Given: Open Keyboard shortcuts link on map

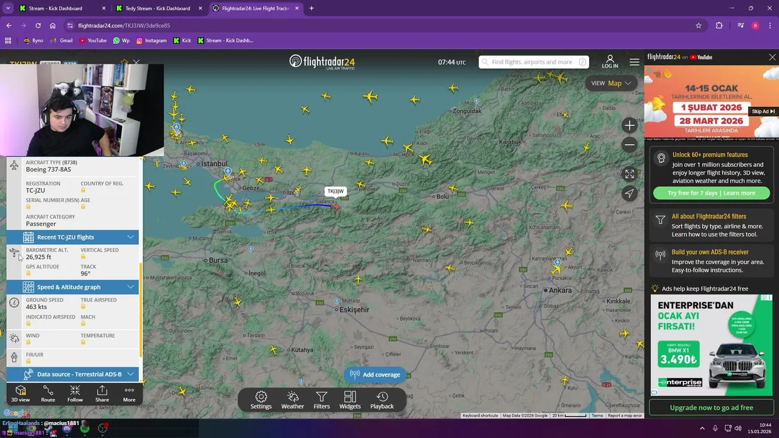Looking at the screenshot, I should 480,415.
